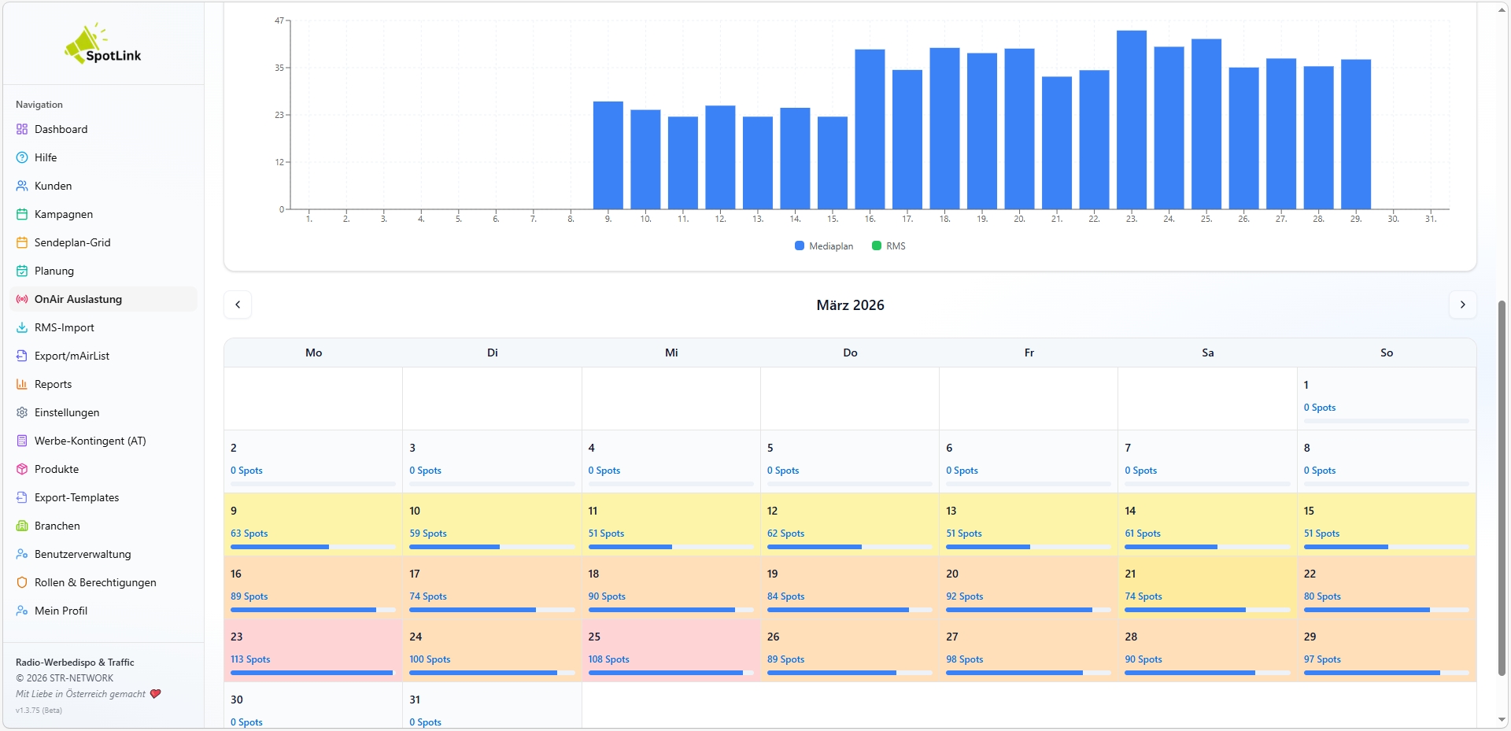Click the Rollen & Berechtigungen shield icon

pyautogui.click(x=22, y=582)
